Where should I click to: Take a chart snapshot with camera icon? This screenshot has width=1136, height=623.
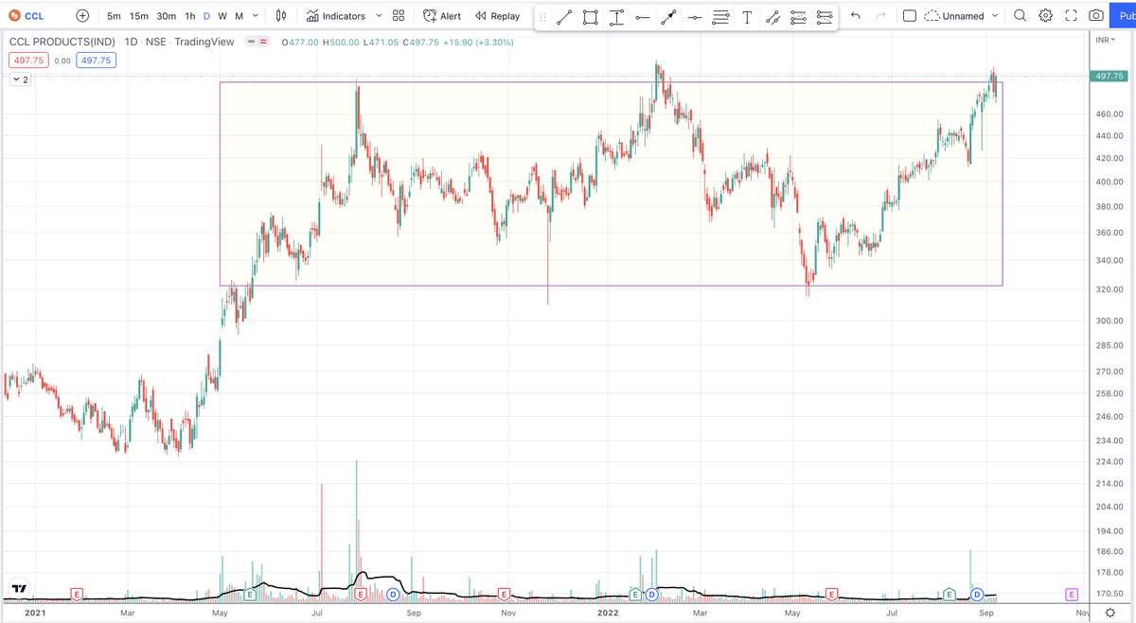1096,16
